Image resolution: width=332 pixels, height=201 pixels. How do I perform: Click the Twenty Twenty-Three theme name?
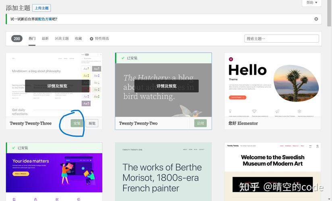31,123
